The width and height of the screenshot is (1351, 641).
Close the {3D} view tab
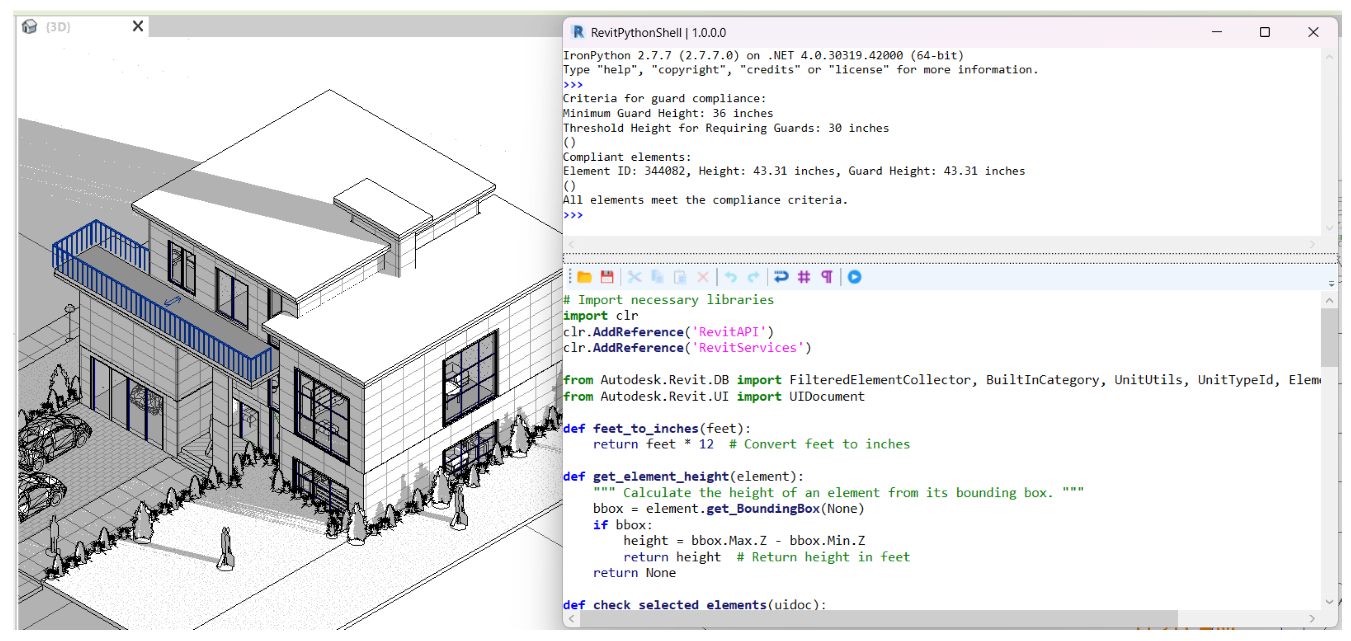tap(138, 26)
